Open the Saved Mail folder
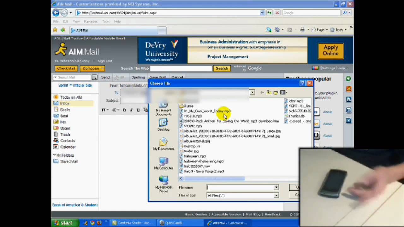Image resolution: width=404 pixels, height=227 pixels. click(x=69, y=161)
